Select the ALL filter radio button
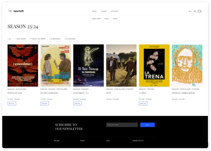The width and height of the screenshot is (211, 151). tap(8, 39)
